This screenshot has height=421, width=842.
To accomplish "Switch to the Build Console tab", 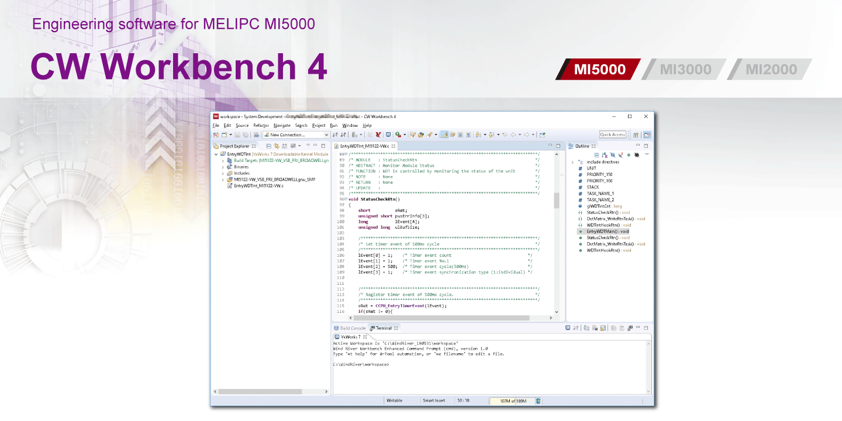I will pyautogui.click(x=353, y=328).
